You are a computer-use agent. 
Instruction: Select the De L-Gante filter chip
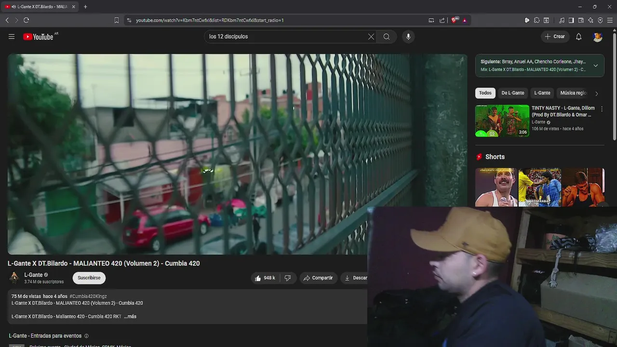513,93
